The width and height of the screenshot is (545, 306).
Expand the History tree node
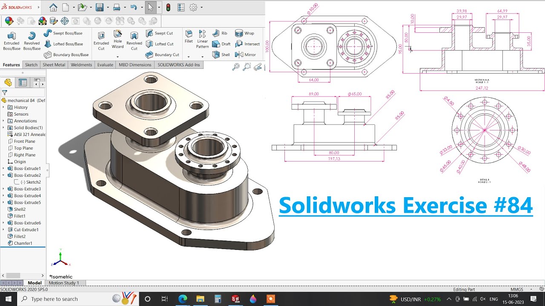click(x=3, y=107)
